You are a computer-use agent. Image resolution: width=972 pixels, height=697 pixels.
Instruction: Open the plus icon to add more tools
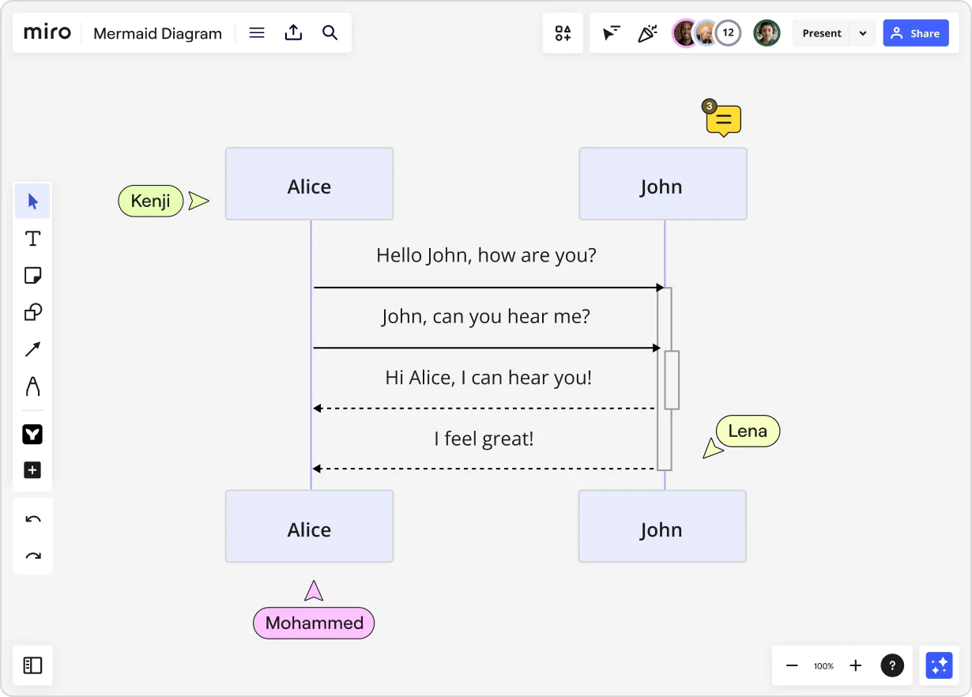tap(32, 469)
